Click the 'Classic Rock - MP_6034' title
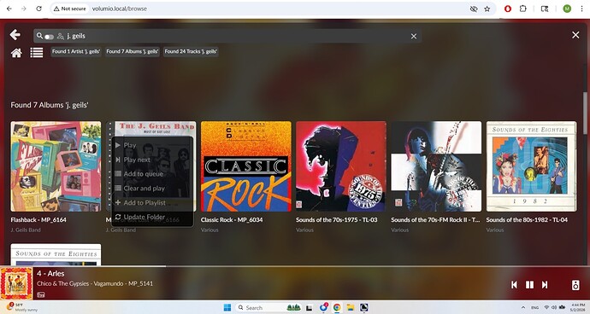Viewport: 590px width, 314px height. pos(232,220)
